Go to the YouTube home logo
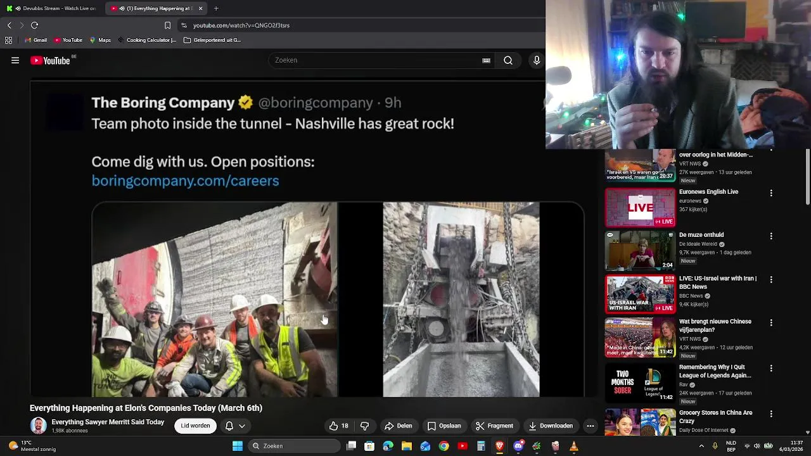Screen dimensions: 811x456 click(51, 61)
